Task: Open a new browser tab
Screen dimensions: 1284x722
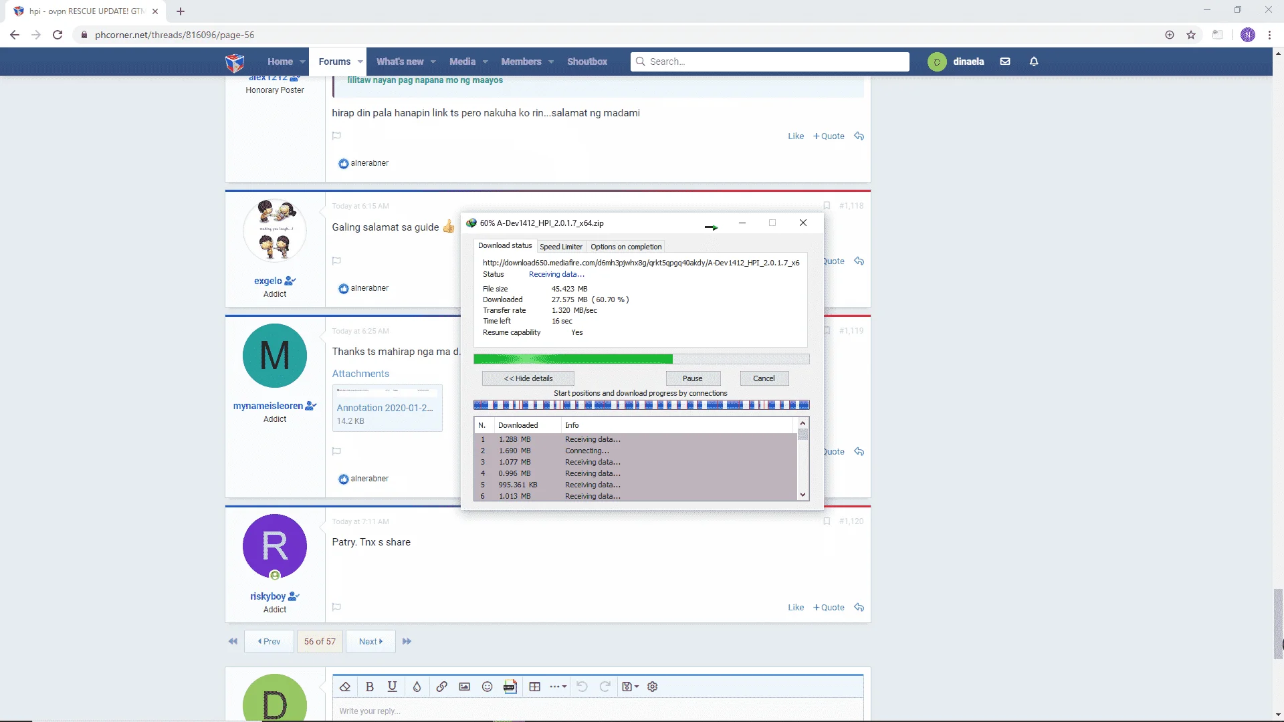Action: pos(181,11)
